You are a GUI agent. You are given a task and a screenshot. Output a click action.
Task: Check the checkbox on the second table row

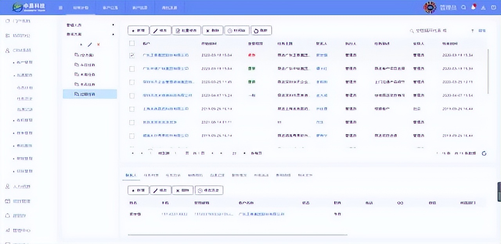coord(132,68)
